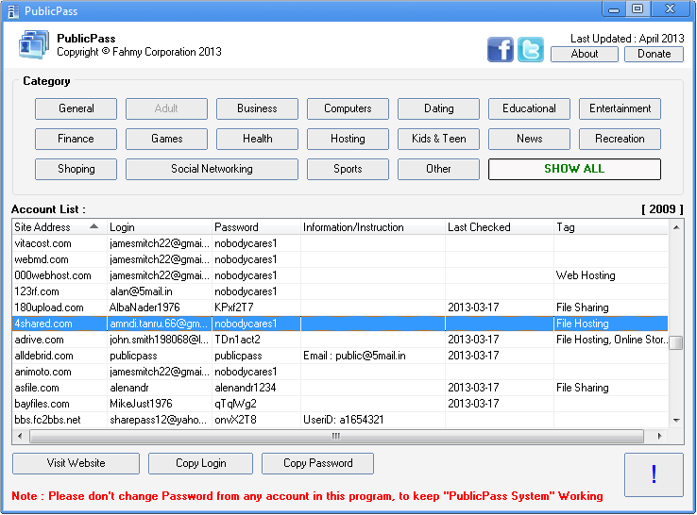The image size is (697, 515).
Task: Select the alldebrid.com row
Action: tap(340, 356)
